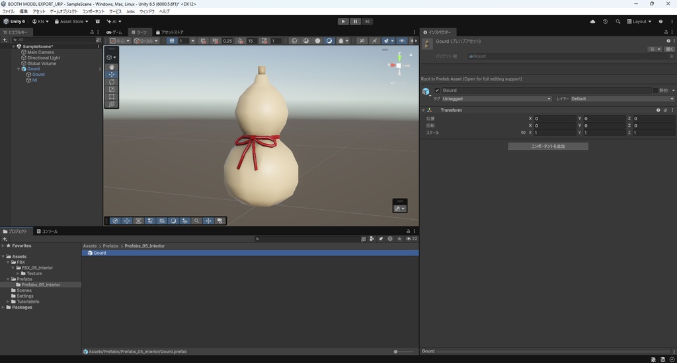The height and width of the screenshot is (363, 677).
Task: Open the Tag dropdown showing Untagged
Action: pos(497,99)
